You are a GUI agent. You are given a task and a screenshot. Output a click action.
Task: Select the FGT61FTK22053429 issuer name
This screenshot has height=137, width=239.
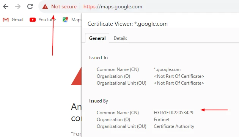[x=174, y=113]
